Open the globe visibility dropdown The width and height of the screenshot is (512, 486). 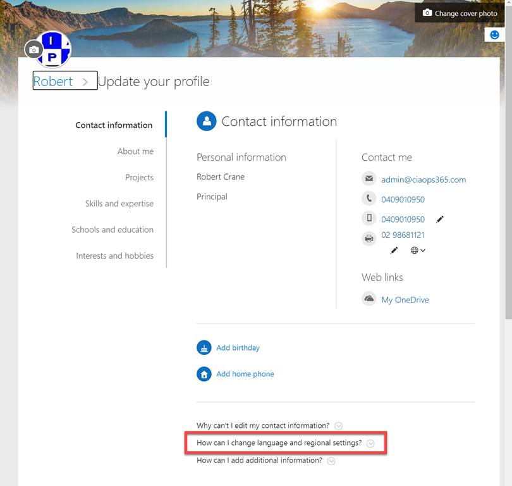418,251
